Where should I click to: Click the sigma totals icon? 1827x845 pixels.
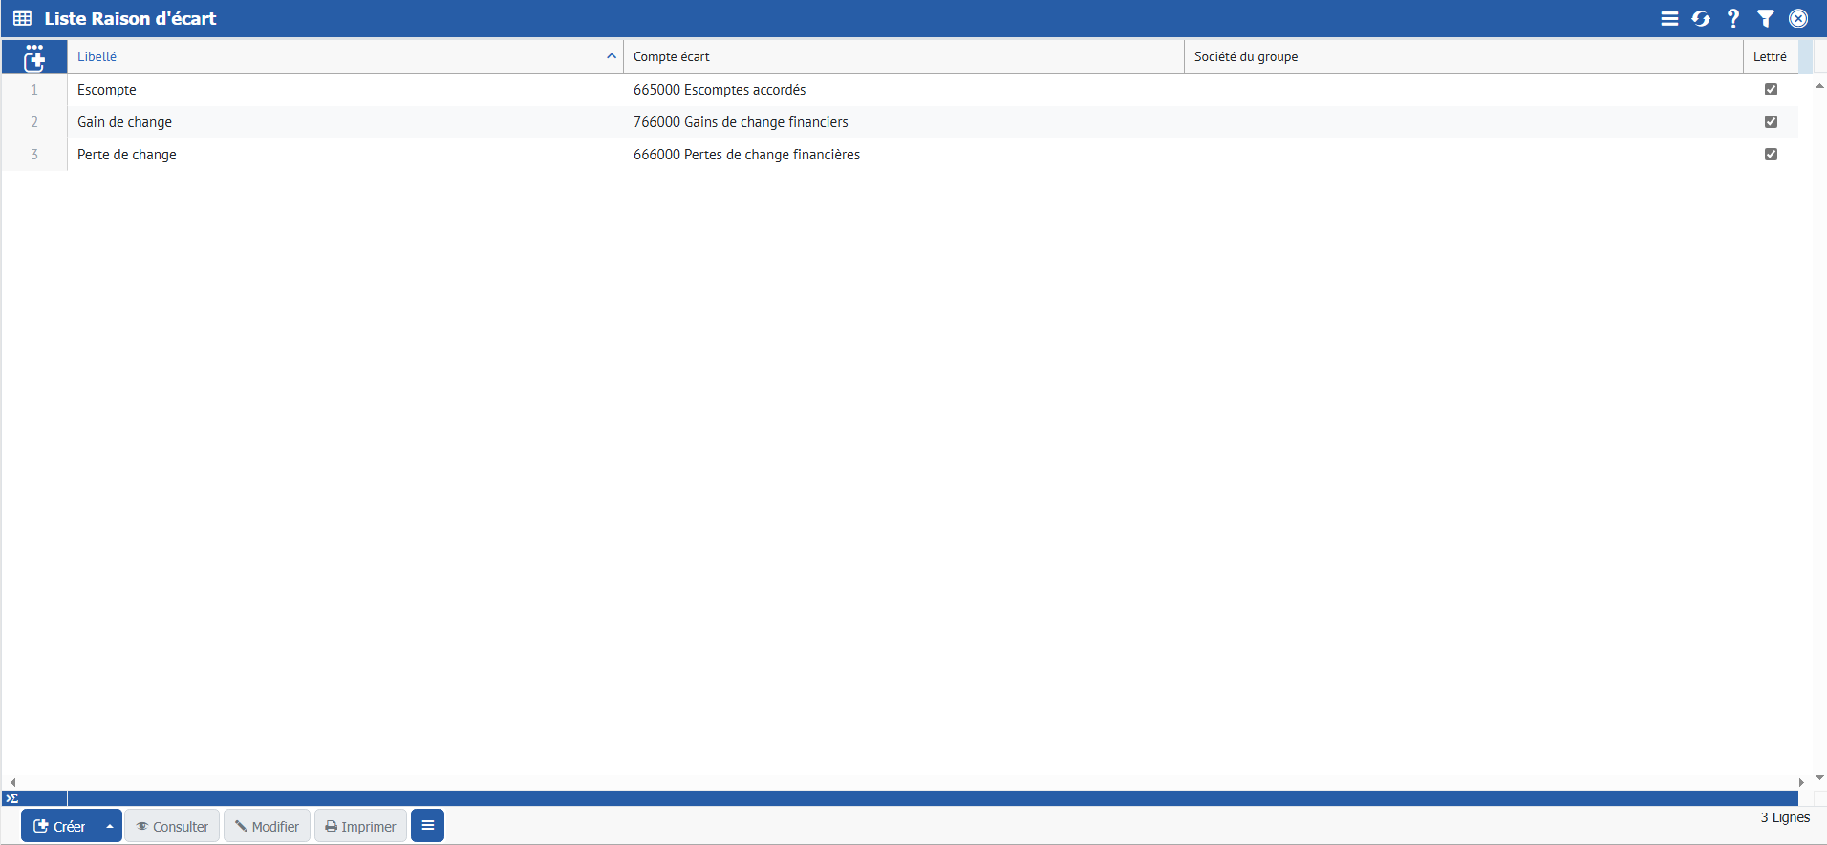(x=12, y=798)
